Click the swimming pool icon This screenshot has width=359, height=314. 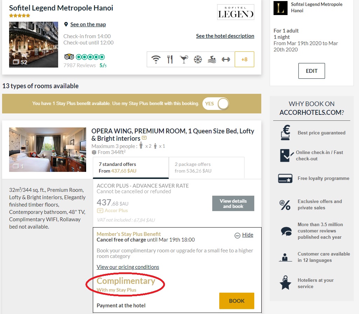(x=212, y=60)
